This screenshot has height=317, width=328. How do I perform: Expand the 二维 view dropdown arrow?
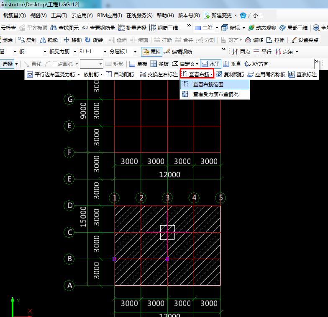217,28
